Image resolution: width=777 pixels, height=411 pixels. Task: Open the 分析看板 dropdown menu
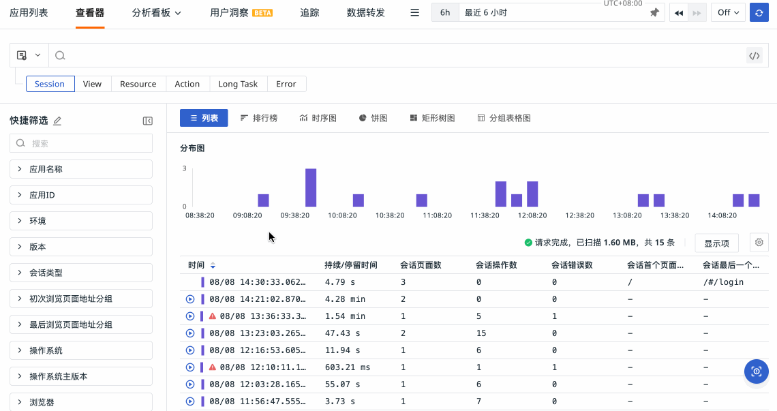coord(157,13)
